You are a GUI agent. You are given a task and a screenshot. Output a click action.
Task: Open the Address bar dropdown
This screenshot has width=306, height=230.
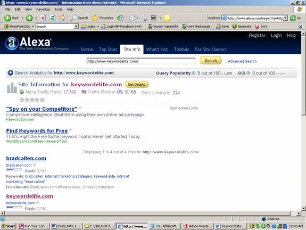click(285, 18)
